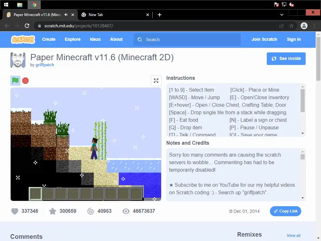Open the Ideas page
This screenshot has height=241, width=321.
tap(95, 39)
